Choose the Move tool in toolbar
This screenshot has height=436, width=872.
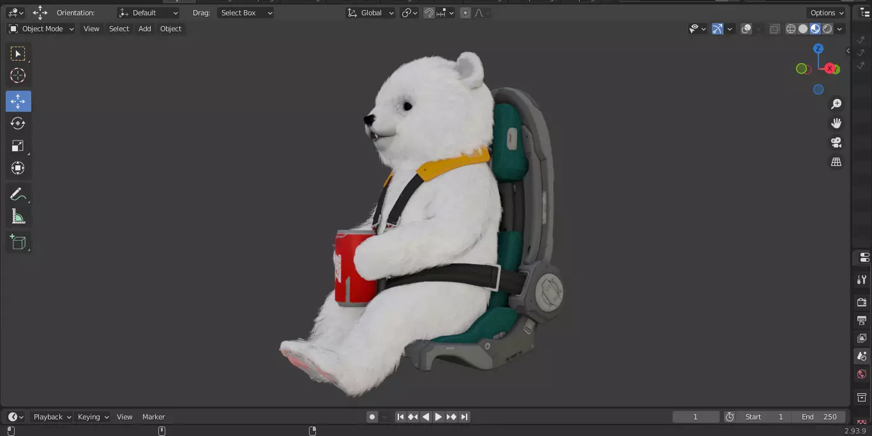click(x=18, y=101)
